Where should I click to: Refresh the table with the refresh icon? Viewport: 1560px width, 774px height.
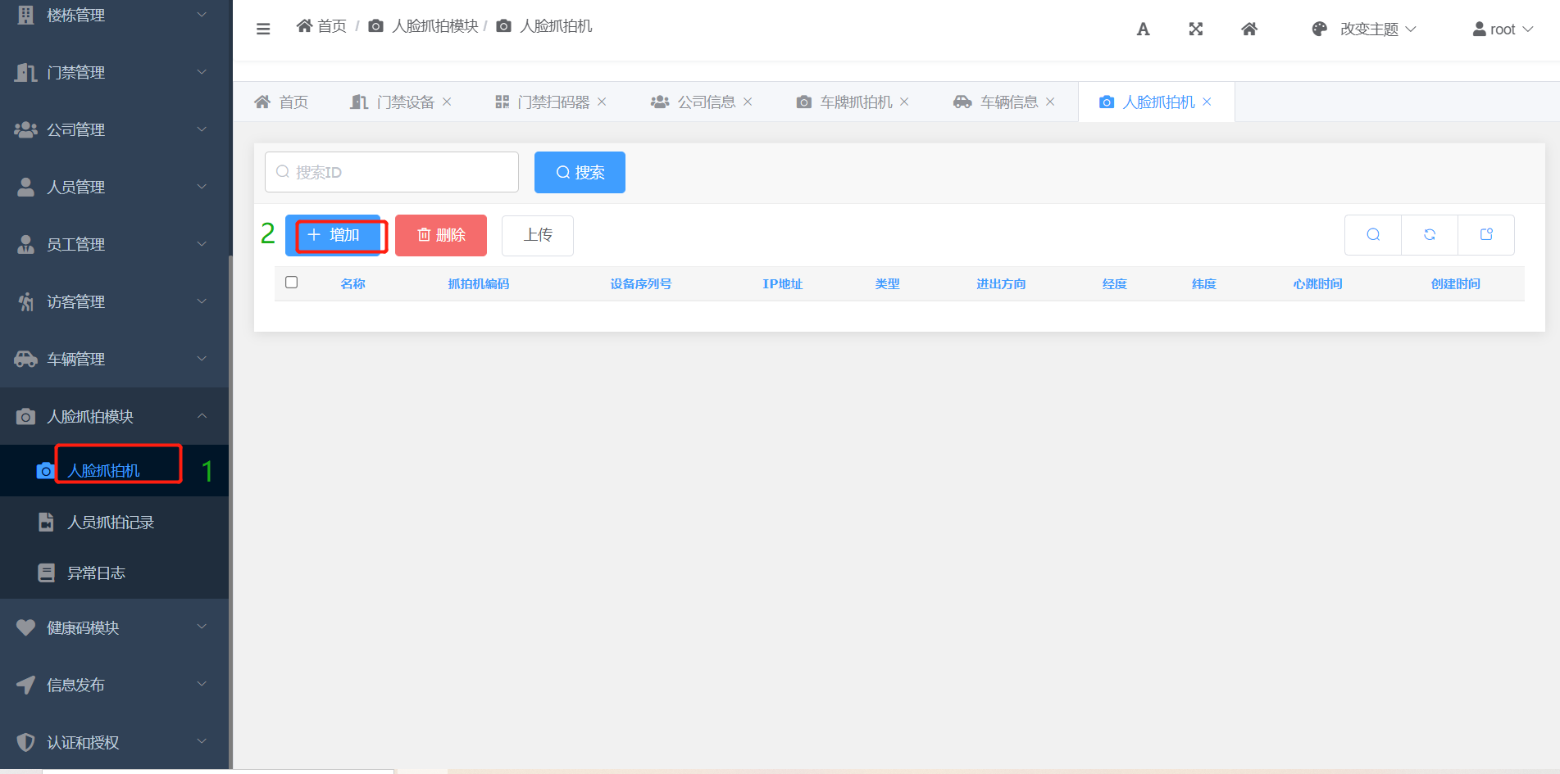click(1430, 235)
